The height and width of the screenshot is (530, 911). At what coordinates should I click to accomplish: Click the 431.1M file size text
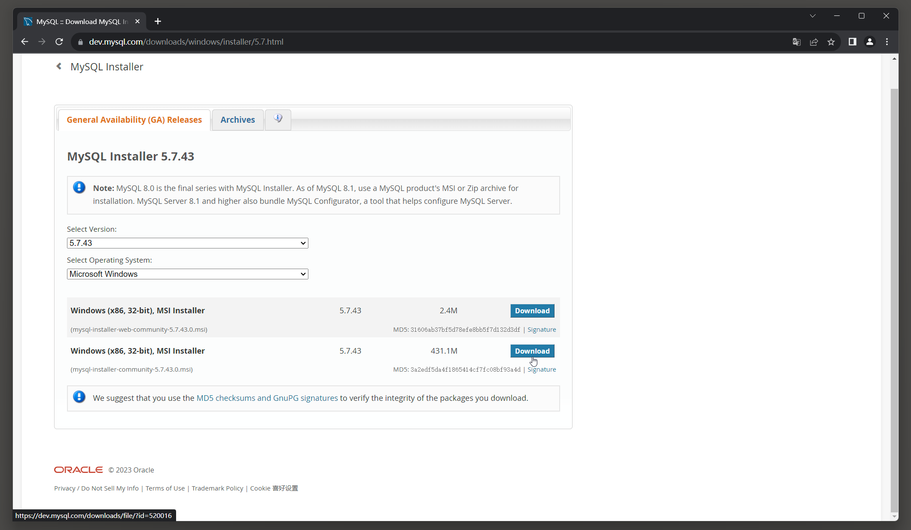coord(444,351)
